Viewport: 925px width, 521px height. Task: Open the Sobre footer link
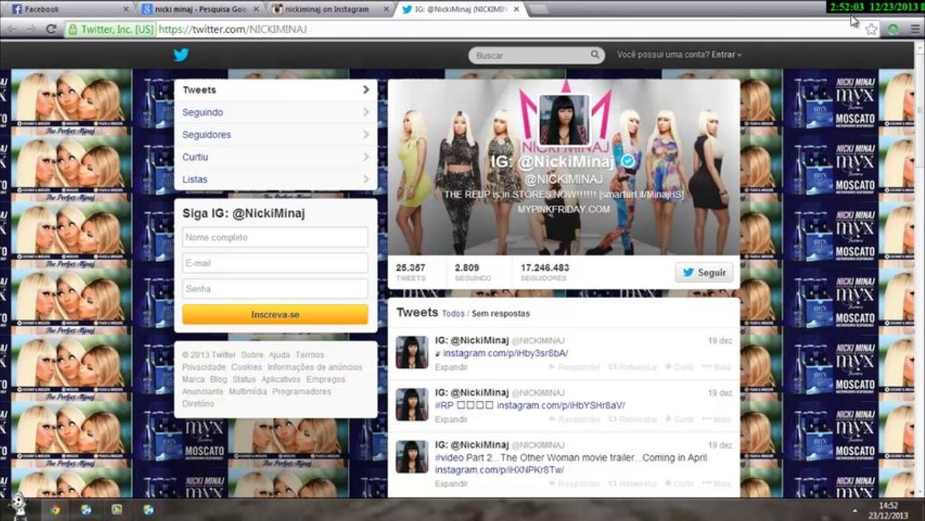(252, 355)
